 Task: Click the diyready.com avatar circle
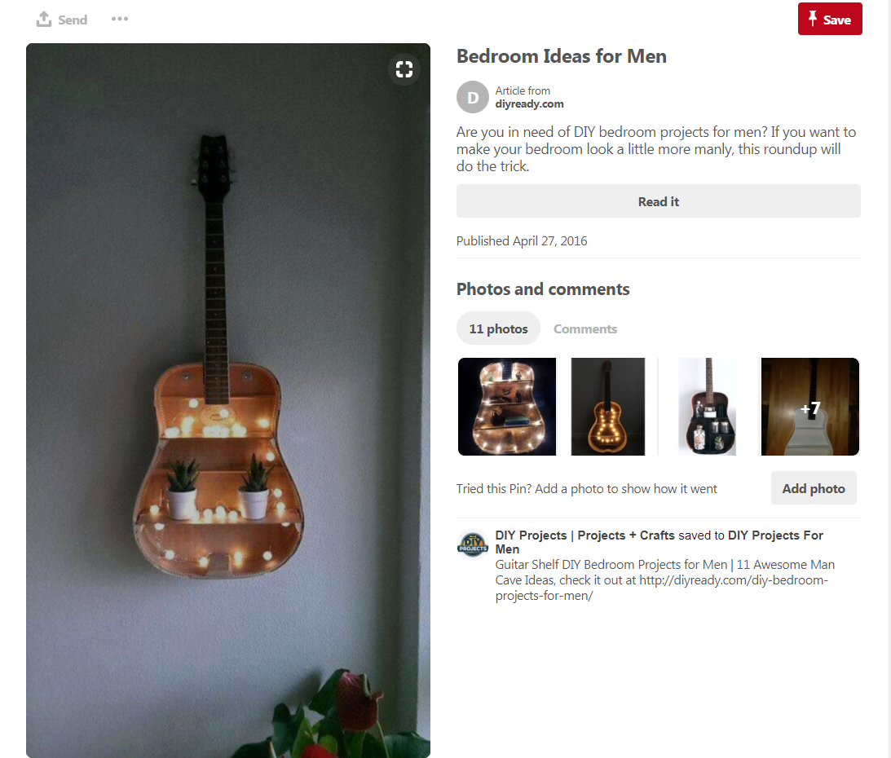[x=472, y=97]
